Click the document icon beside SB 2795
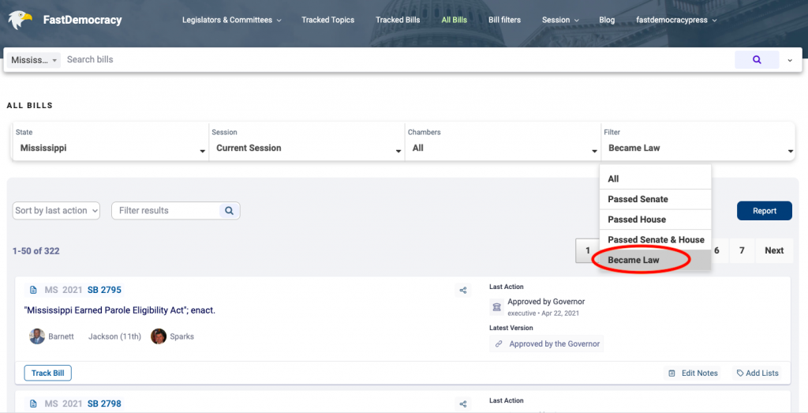 tap(33, 290)
